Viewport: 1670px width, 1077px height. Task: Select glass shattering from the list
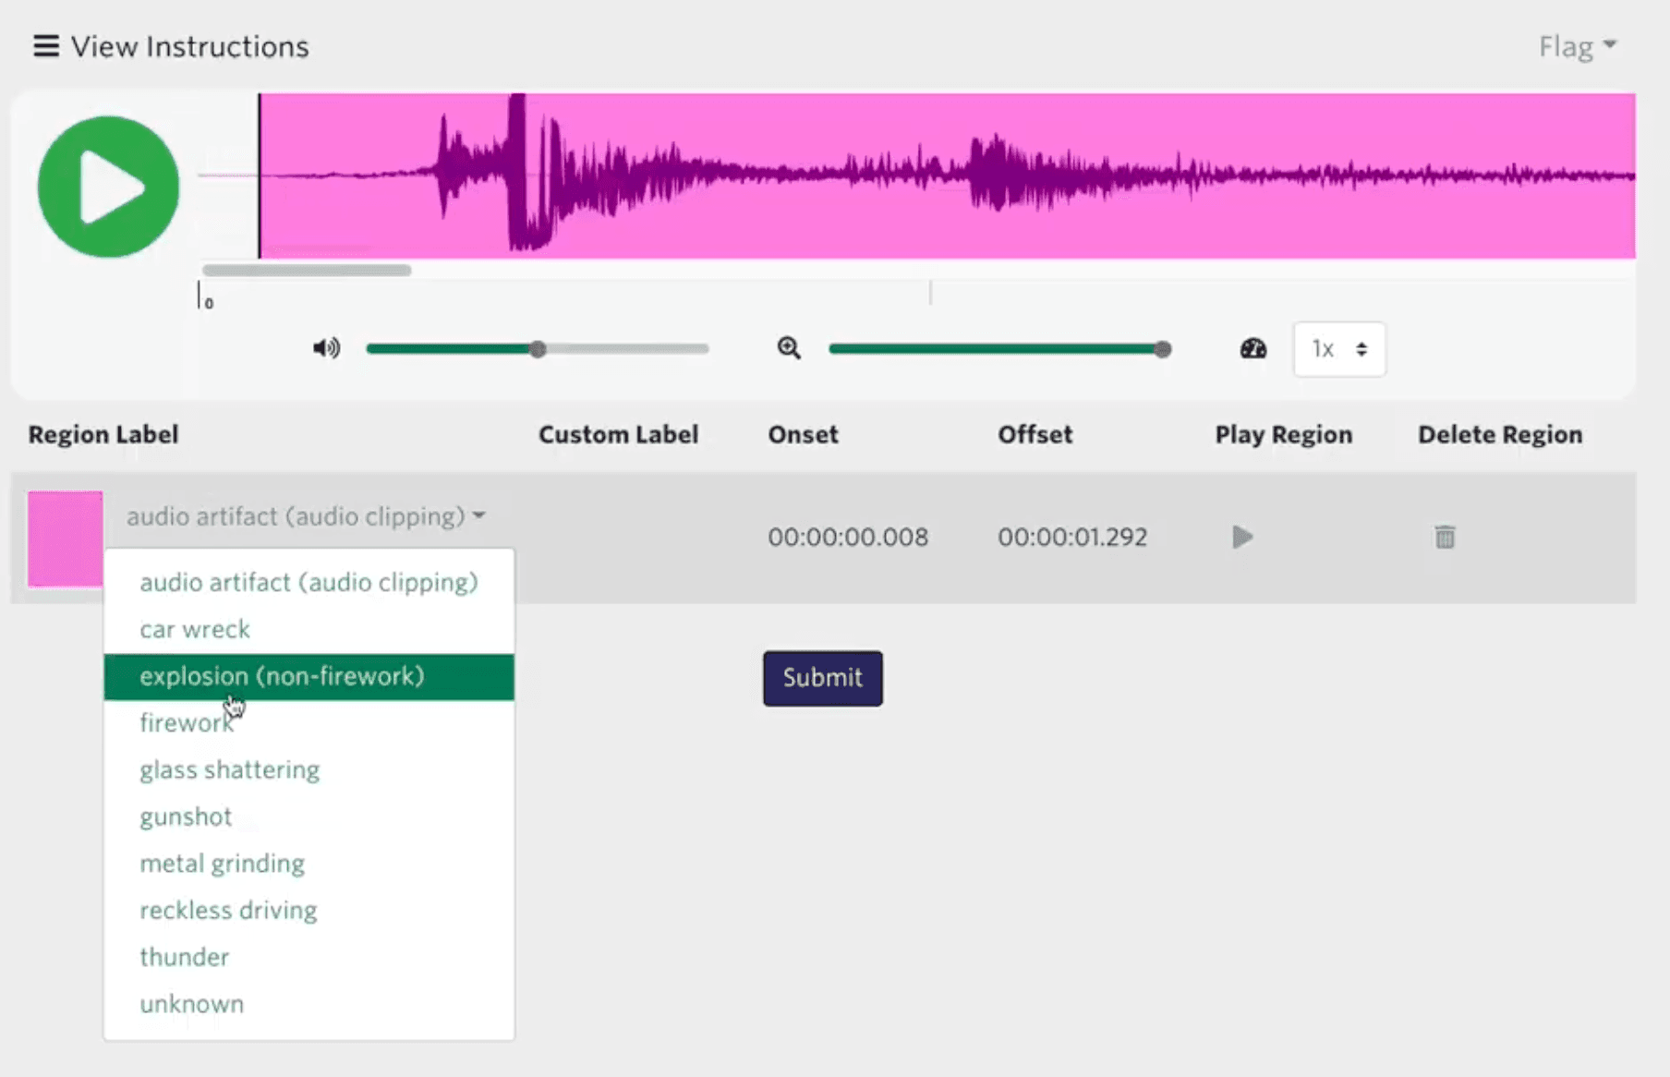point(229,769)
